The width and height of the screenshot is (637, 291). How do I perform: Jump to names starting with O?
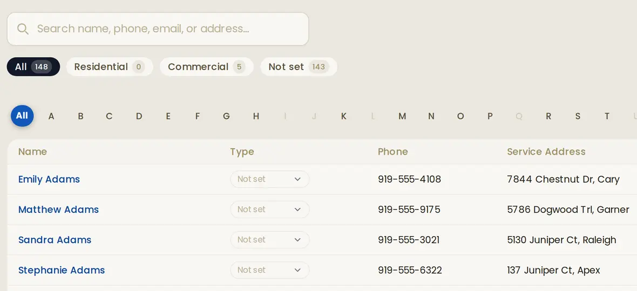click(460, 116)
